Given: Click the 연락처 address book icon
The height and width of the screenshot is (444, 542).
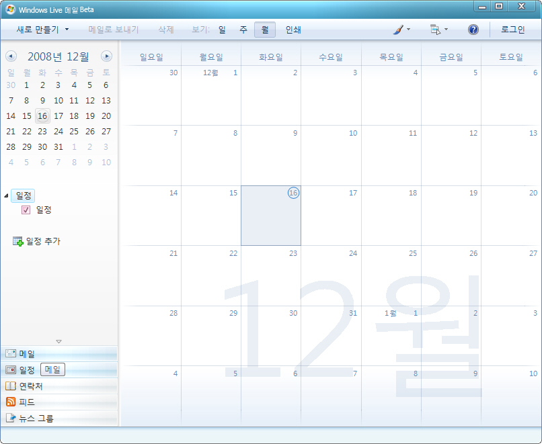Looking at the screenshot, I should (x=11, y=386).
